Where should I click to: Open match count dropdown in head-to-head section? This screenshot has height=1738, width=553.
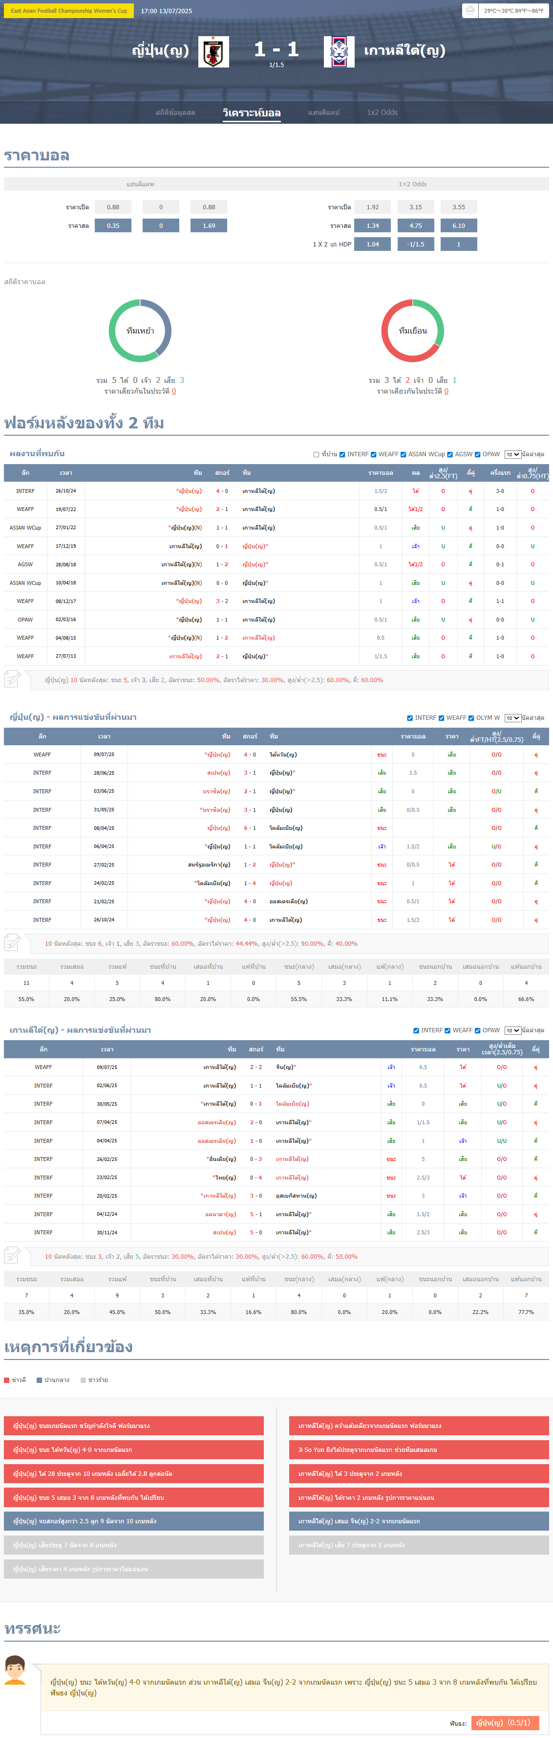coord(512,455)
